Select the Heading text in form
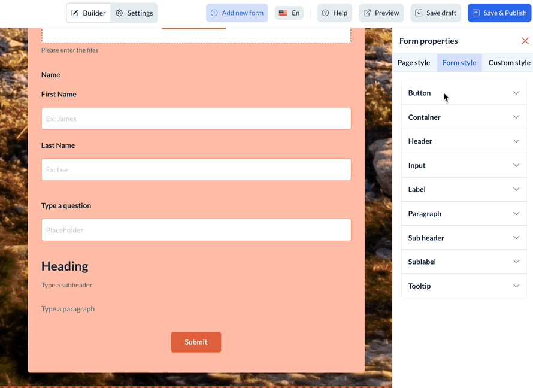Viewport: 533px width, 388px height. point(65,266)
